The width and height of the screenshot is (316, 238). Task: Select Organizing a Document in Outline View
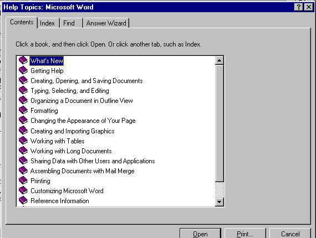pos(81,101)
